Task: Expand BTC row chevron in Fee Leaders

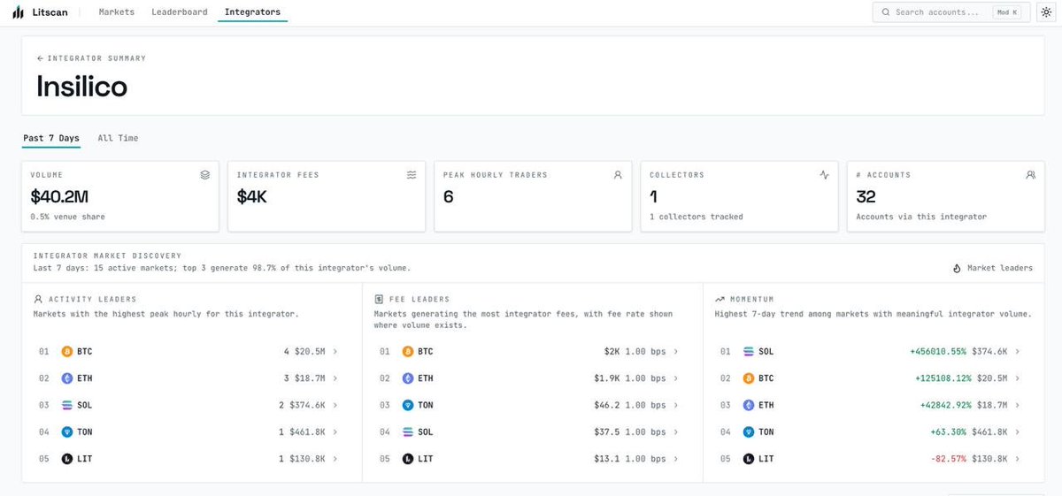Action: 676,352
